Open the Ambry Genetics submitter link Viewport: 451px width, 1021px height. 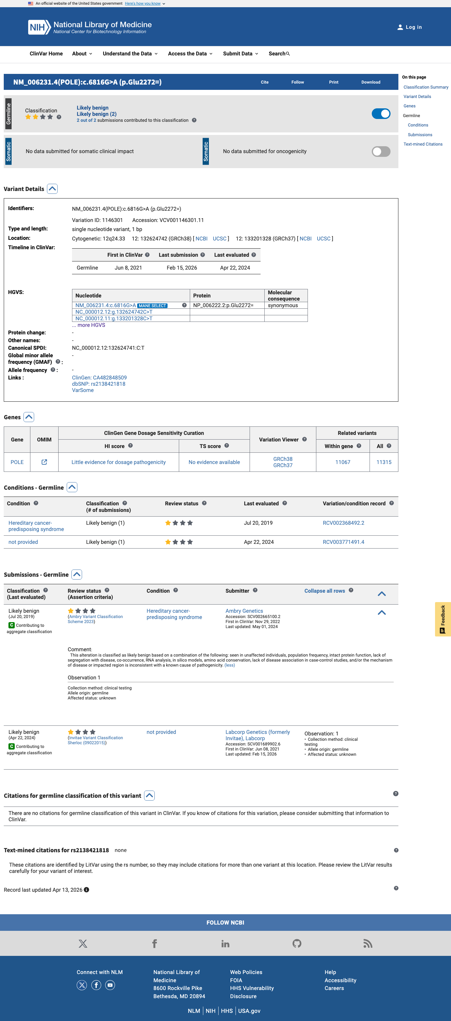pyautogui.click(x=244, y=611)
